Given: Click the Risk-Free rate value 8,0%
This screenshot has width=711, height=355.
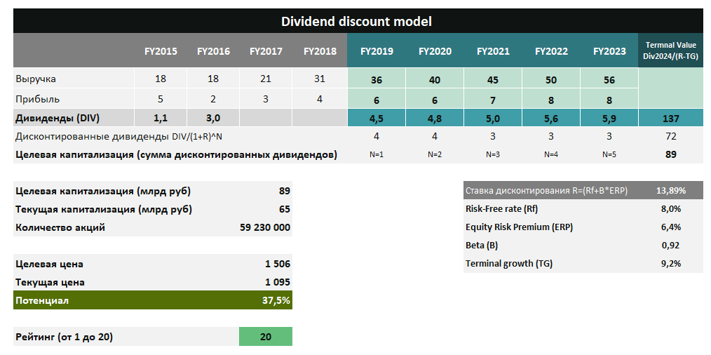Looking at the screenshot, I should (670, 208).
